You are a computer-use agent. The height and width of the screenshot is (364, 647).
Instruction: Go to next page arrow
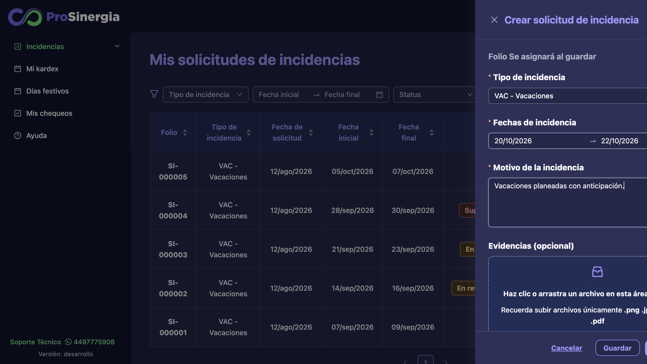446,362
